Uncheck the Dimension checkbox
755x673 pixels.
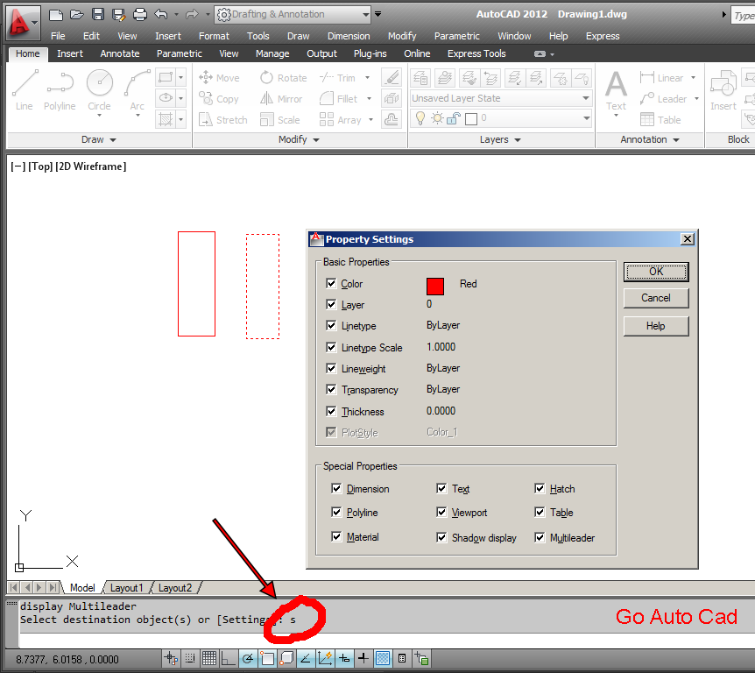click(336, 488)
